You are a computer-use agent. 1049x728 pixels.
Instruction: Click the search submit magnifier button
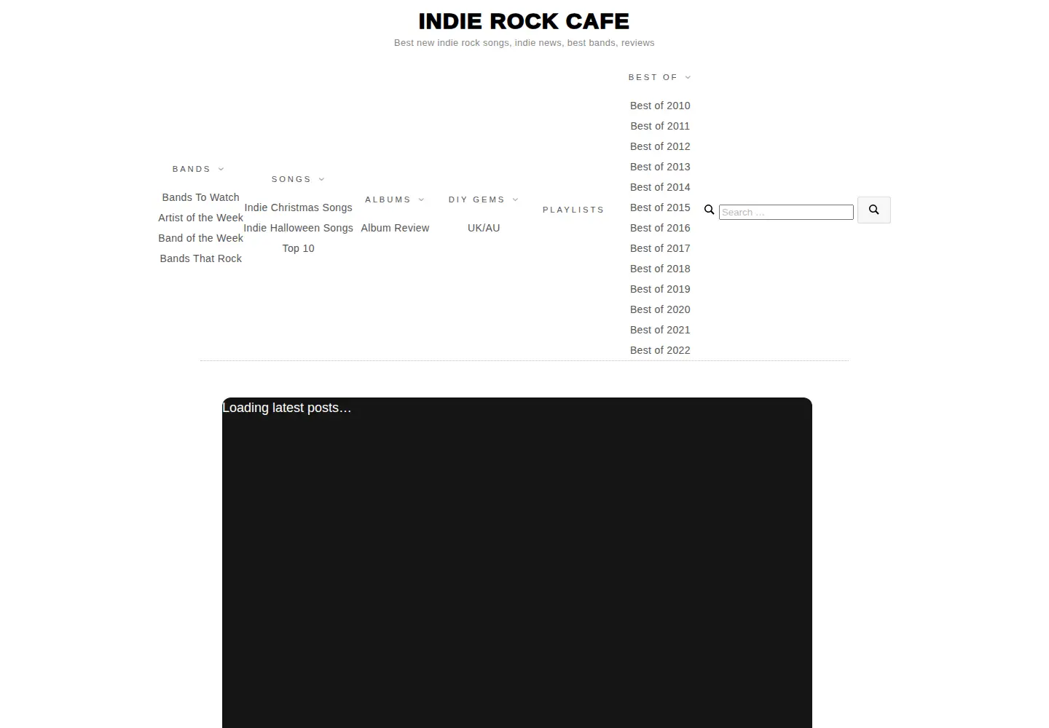pos(873,210)
